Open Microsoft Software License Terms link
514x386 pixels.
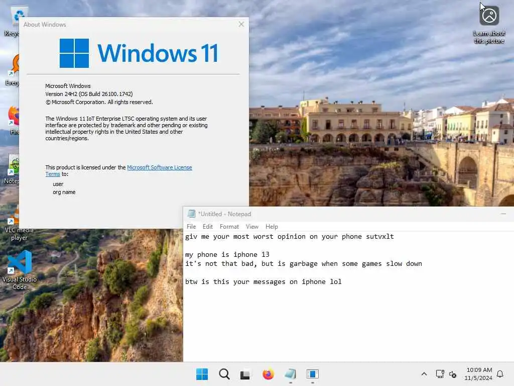click(x=159, y=167)
